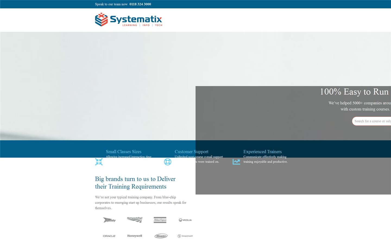Select the Network Rail brand logo

point(135,220)
